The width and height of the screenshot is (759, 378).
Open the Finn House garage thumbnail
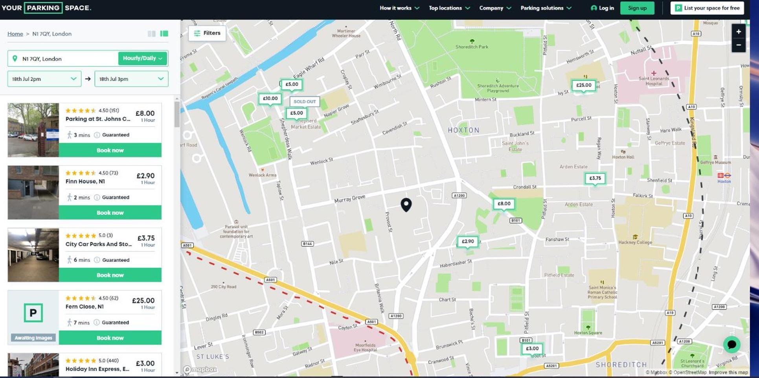(x=33, y=192)
